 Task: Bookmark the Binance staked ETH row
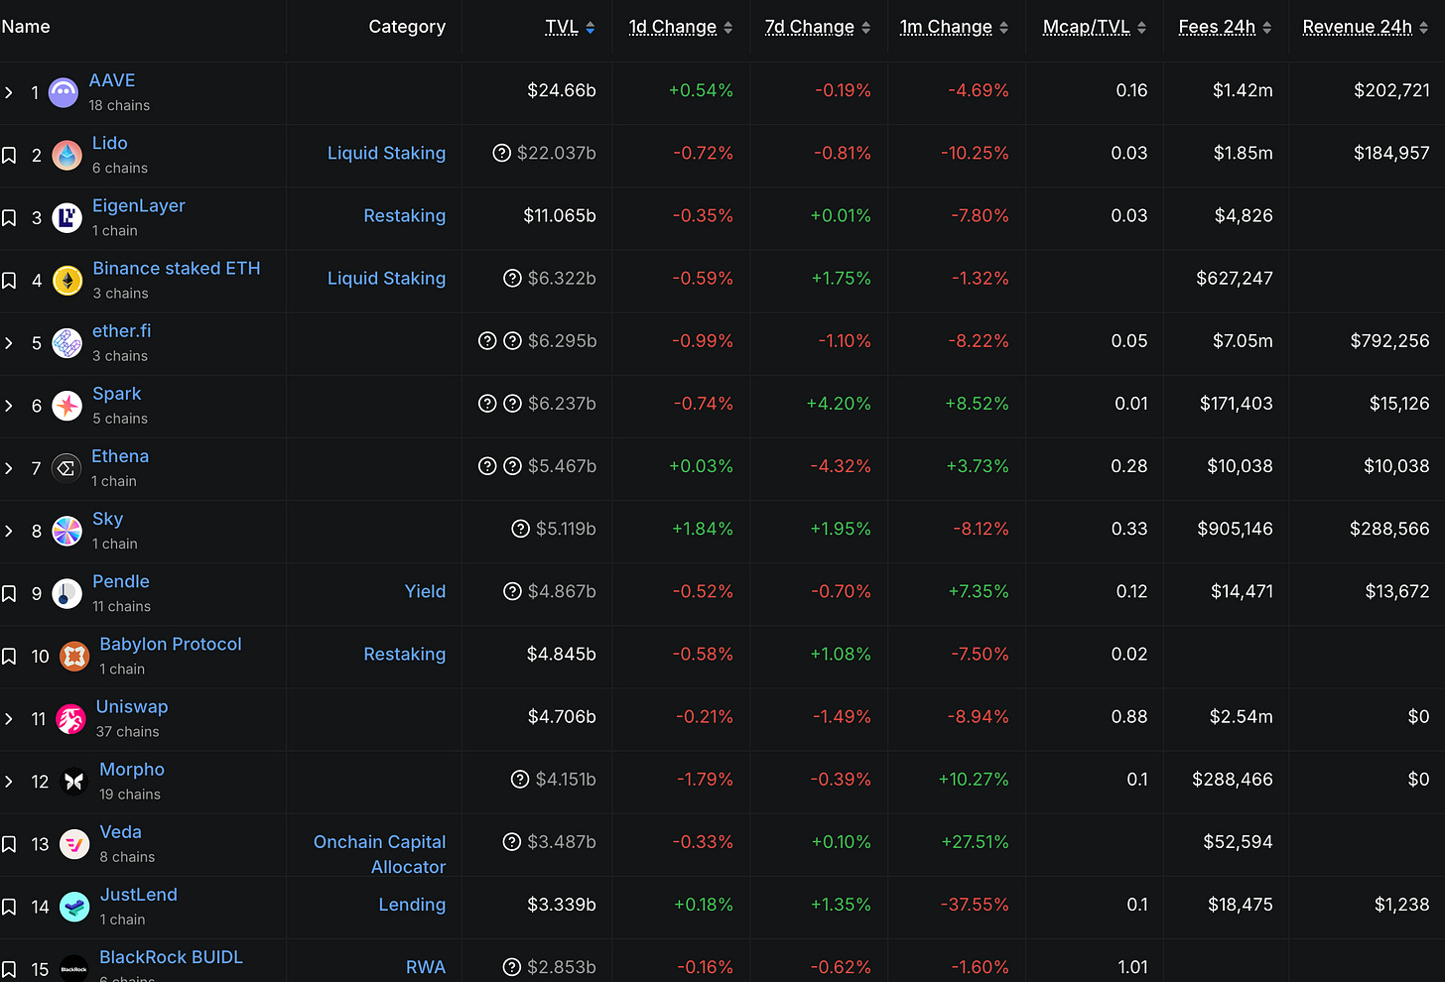coord(9,281)
